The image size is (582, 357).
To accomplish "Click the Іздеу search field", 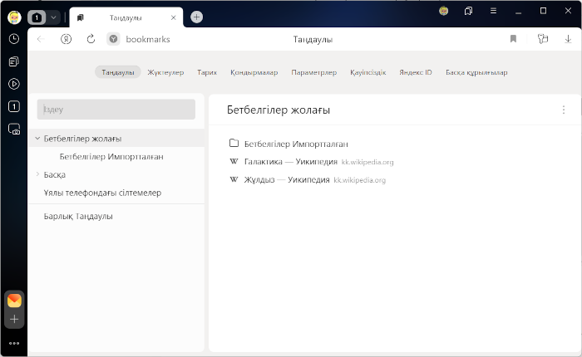I will pyautogui.click(x=116, y=110).
